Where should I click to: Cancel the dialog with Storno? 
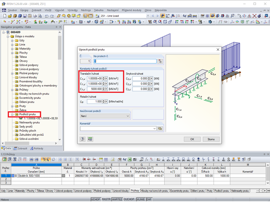(211, 139)
